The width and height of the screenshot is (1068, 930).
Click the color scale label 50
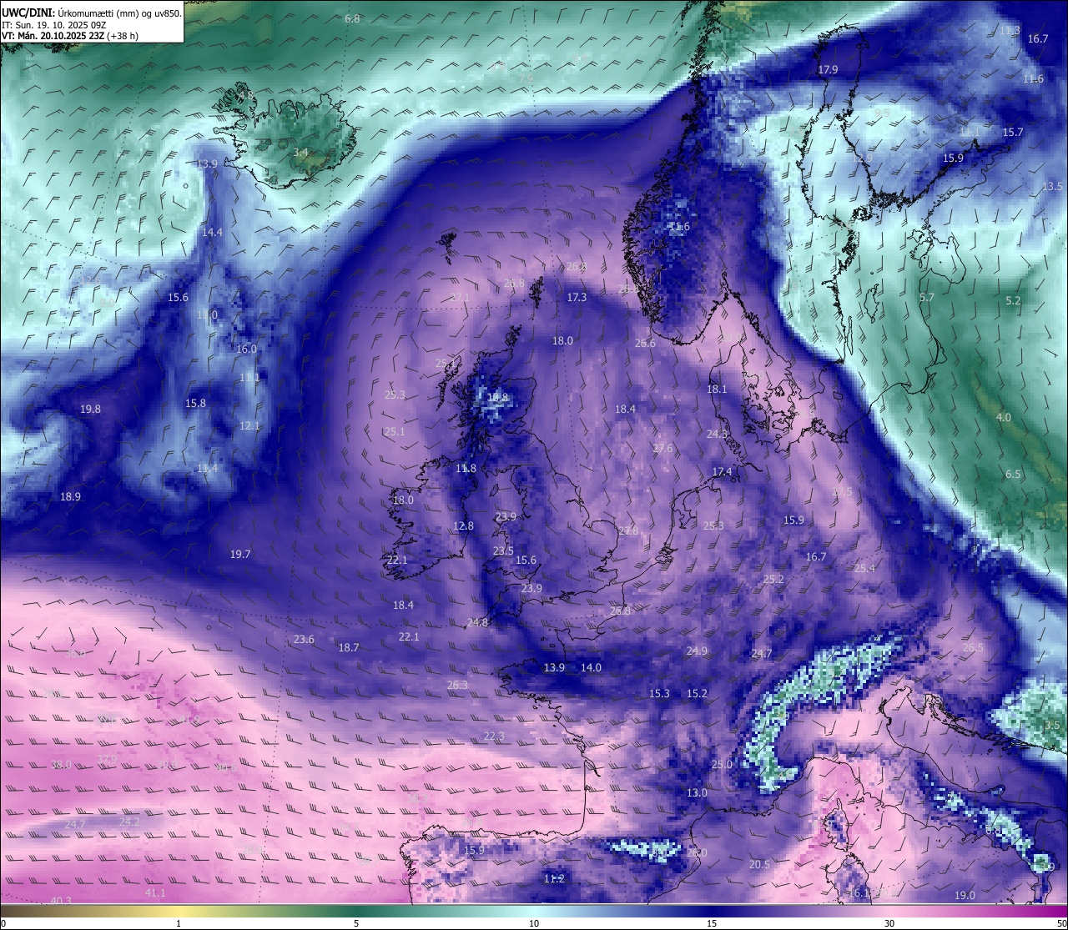tap(1061, 923)
